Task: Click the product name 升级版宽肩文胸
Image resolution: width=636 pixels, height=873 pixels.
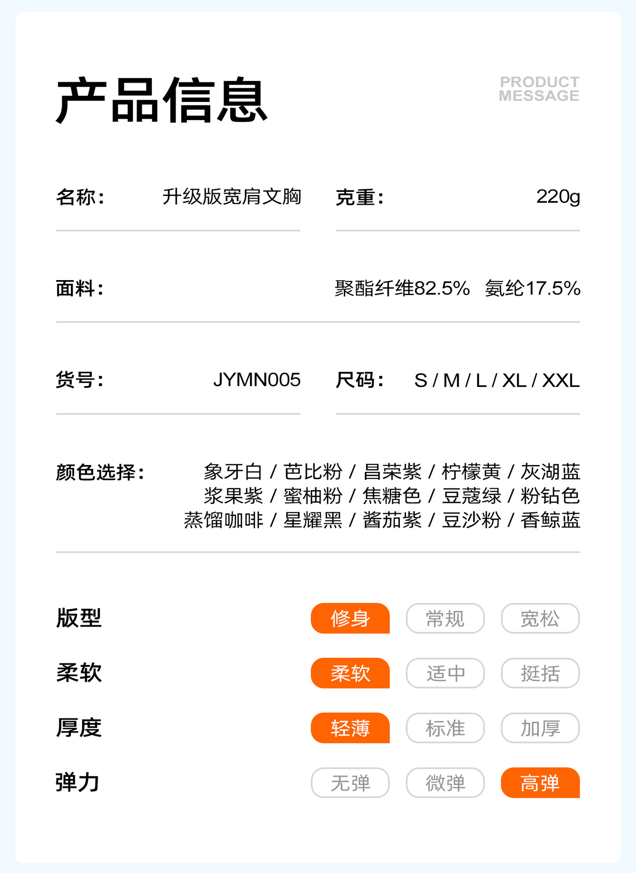Action: click(232, 197)
